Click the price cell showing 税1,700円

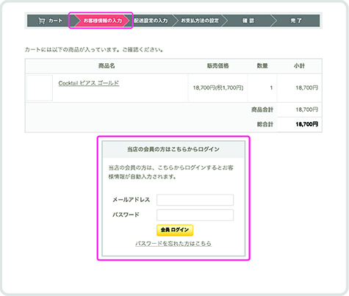218,87
